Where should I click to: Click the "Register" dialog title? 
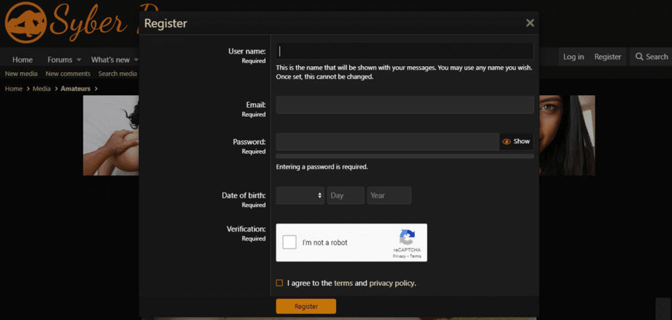(165, 23)
